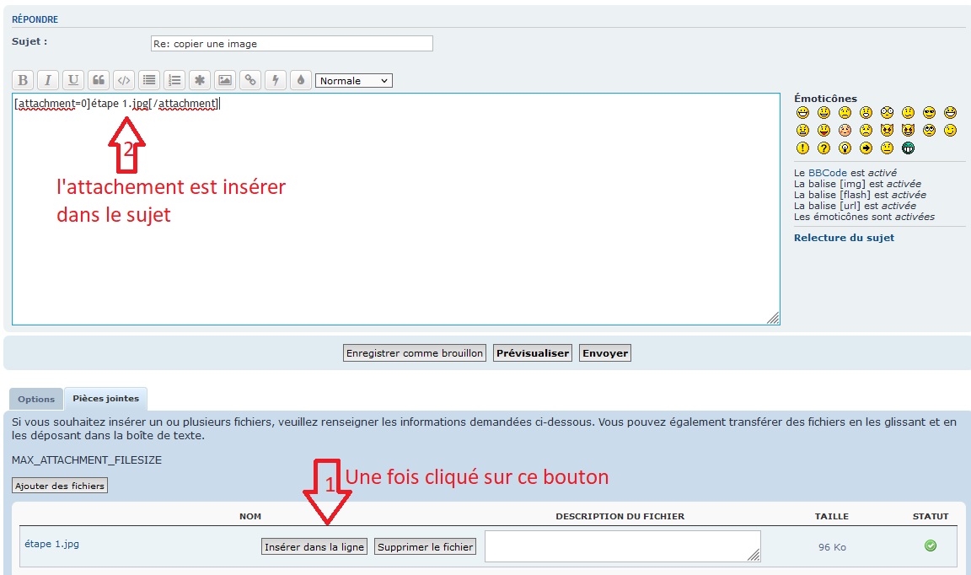Save with Enregistrer comme brouillon
The image size is (971, 575).
(x=415, y=353)
